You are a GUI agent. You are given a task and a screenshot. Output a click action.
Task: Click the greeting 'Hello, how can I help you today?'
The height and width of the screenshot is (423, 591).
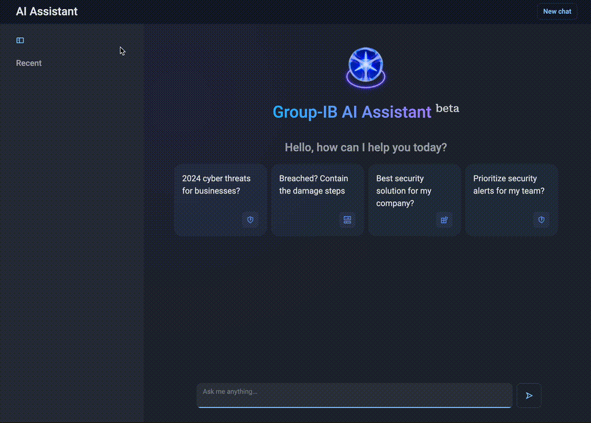[365, 147]
